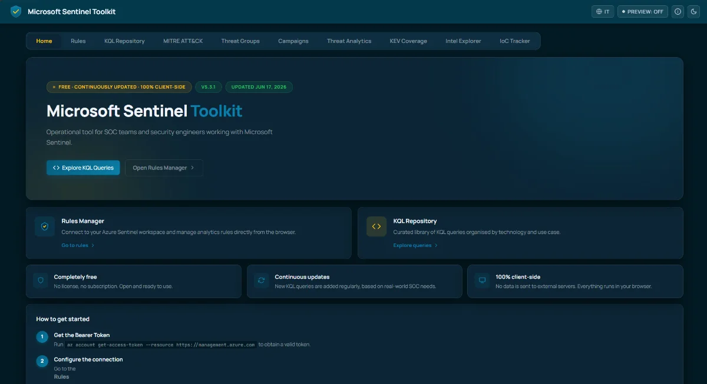Click step 1 Get the Bearer Token
The height and width of the screenshot is (384, 707).
click(82, 335)
